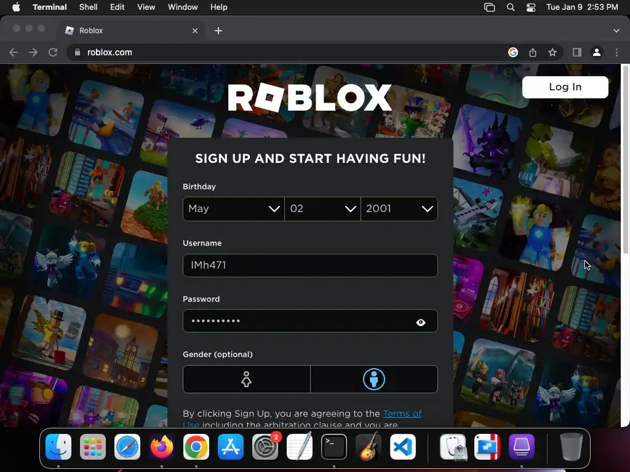Close the Roblox tab
Screen dimensions: 630x472
point(195,31)
